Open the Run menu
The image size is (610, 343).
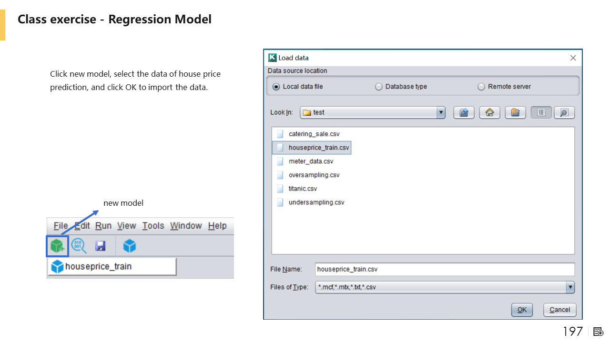click(103, 226)
